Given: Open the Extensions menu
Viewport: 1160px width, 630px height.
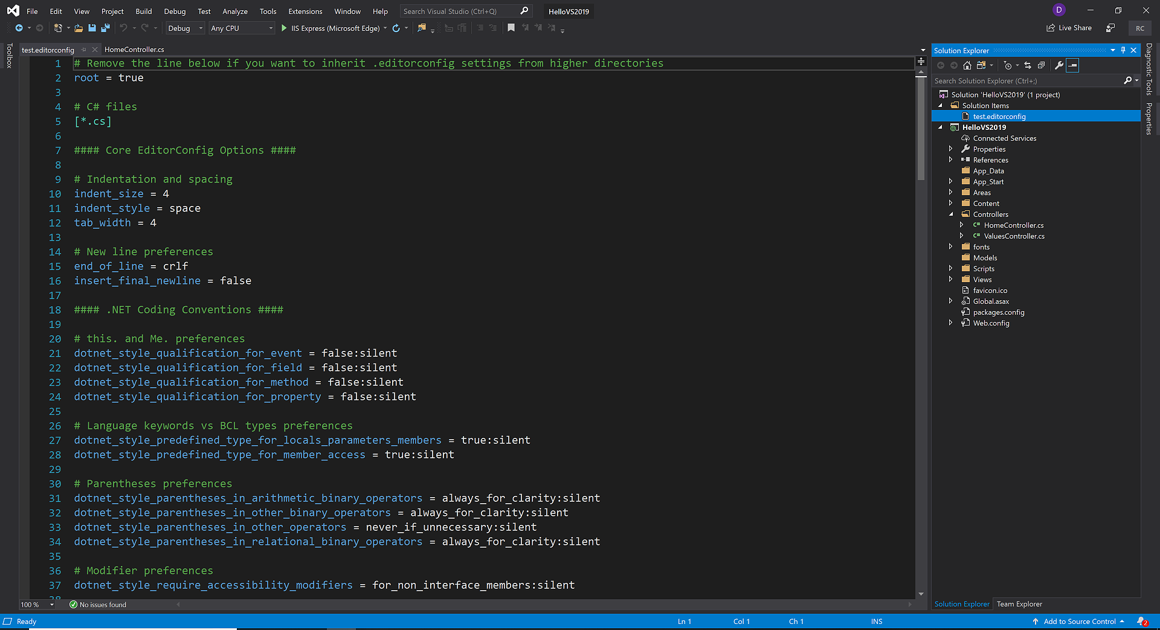Looking at the screenshot, I should point(305,11).
